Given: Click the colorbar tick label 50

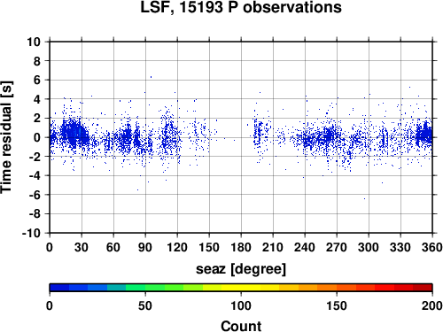Looking at the screenshot, I should pyautogui.click(x=145, y=306).
